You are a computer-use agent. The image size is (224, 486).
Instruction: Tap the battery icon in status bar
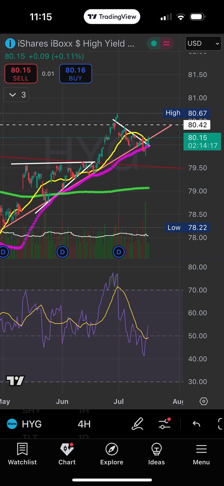[x=197, y=17]
